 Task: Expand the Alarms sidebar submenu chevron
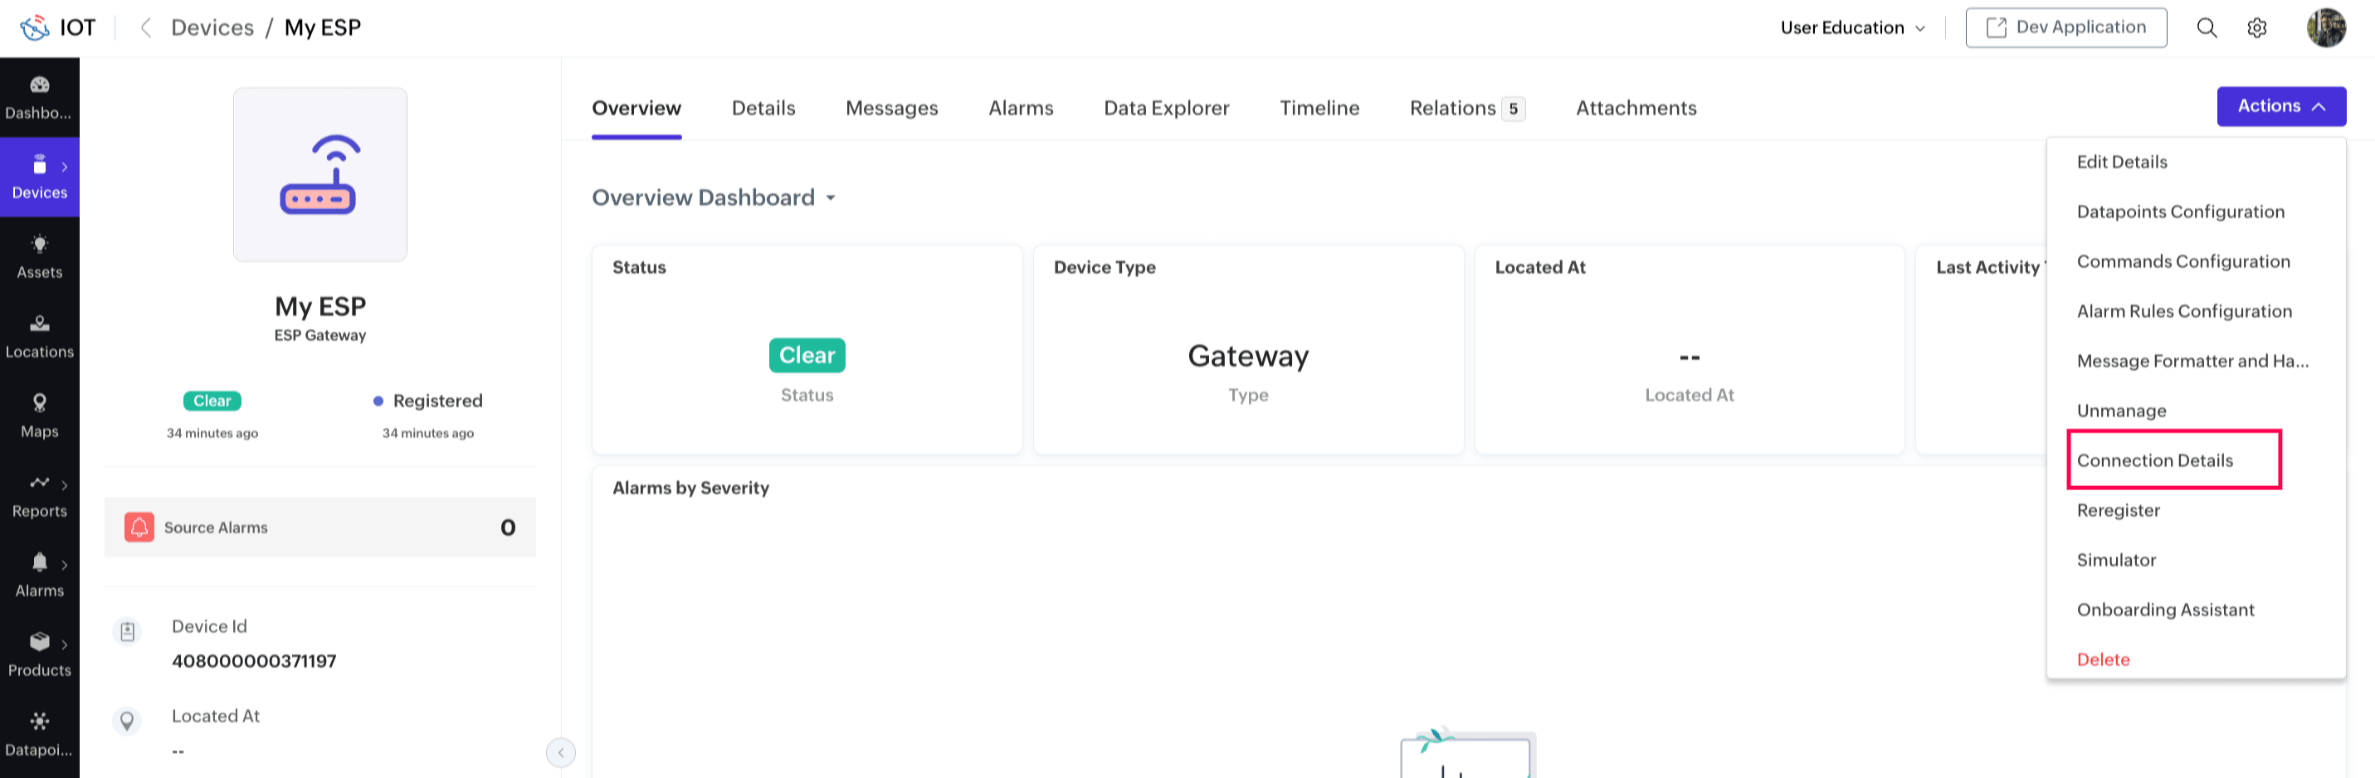click(x=65, y=565)
